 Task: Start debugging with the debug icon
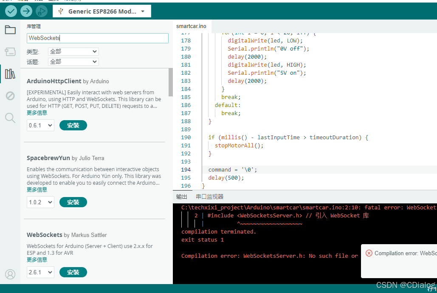[x=41, y=11]
